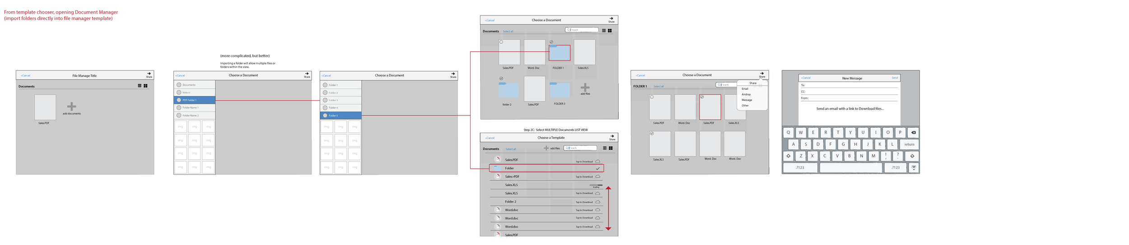Click the To: field in New Message
The height and width of the screenshot is (245, 1129).
pyautogui.click(x=849, y=85)
